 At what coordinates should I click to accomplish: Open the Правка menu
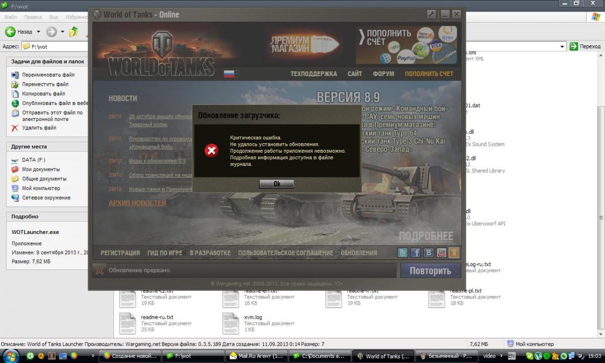click(x=33, y=17)
